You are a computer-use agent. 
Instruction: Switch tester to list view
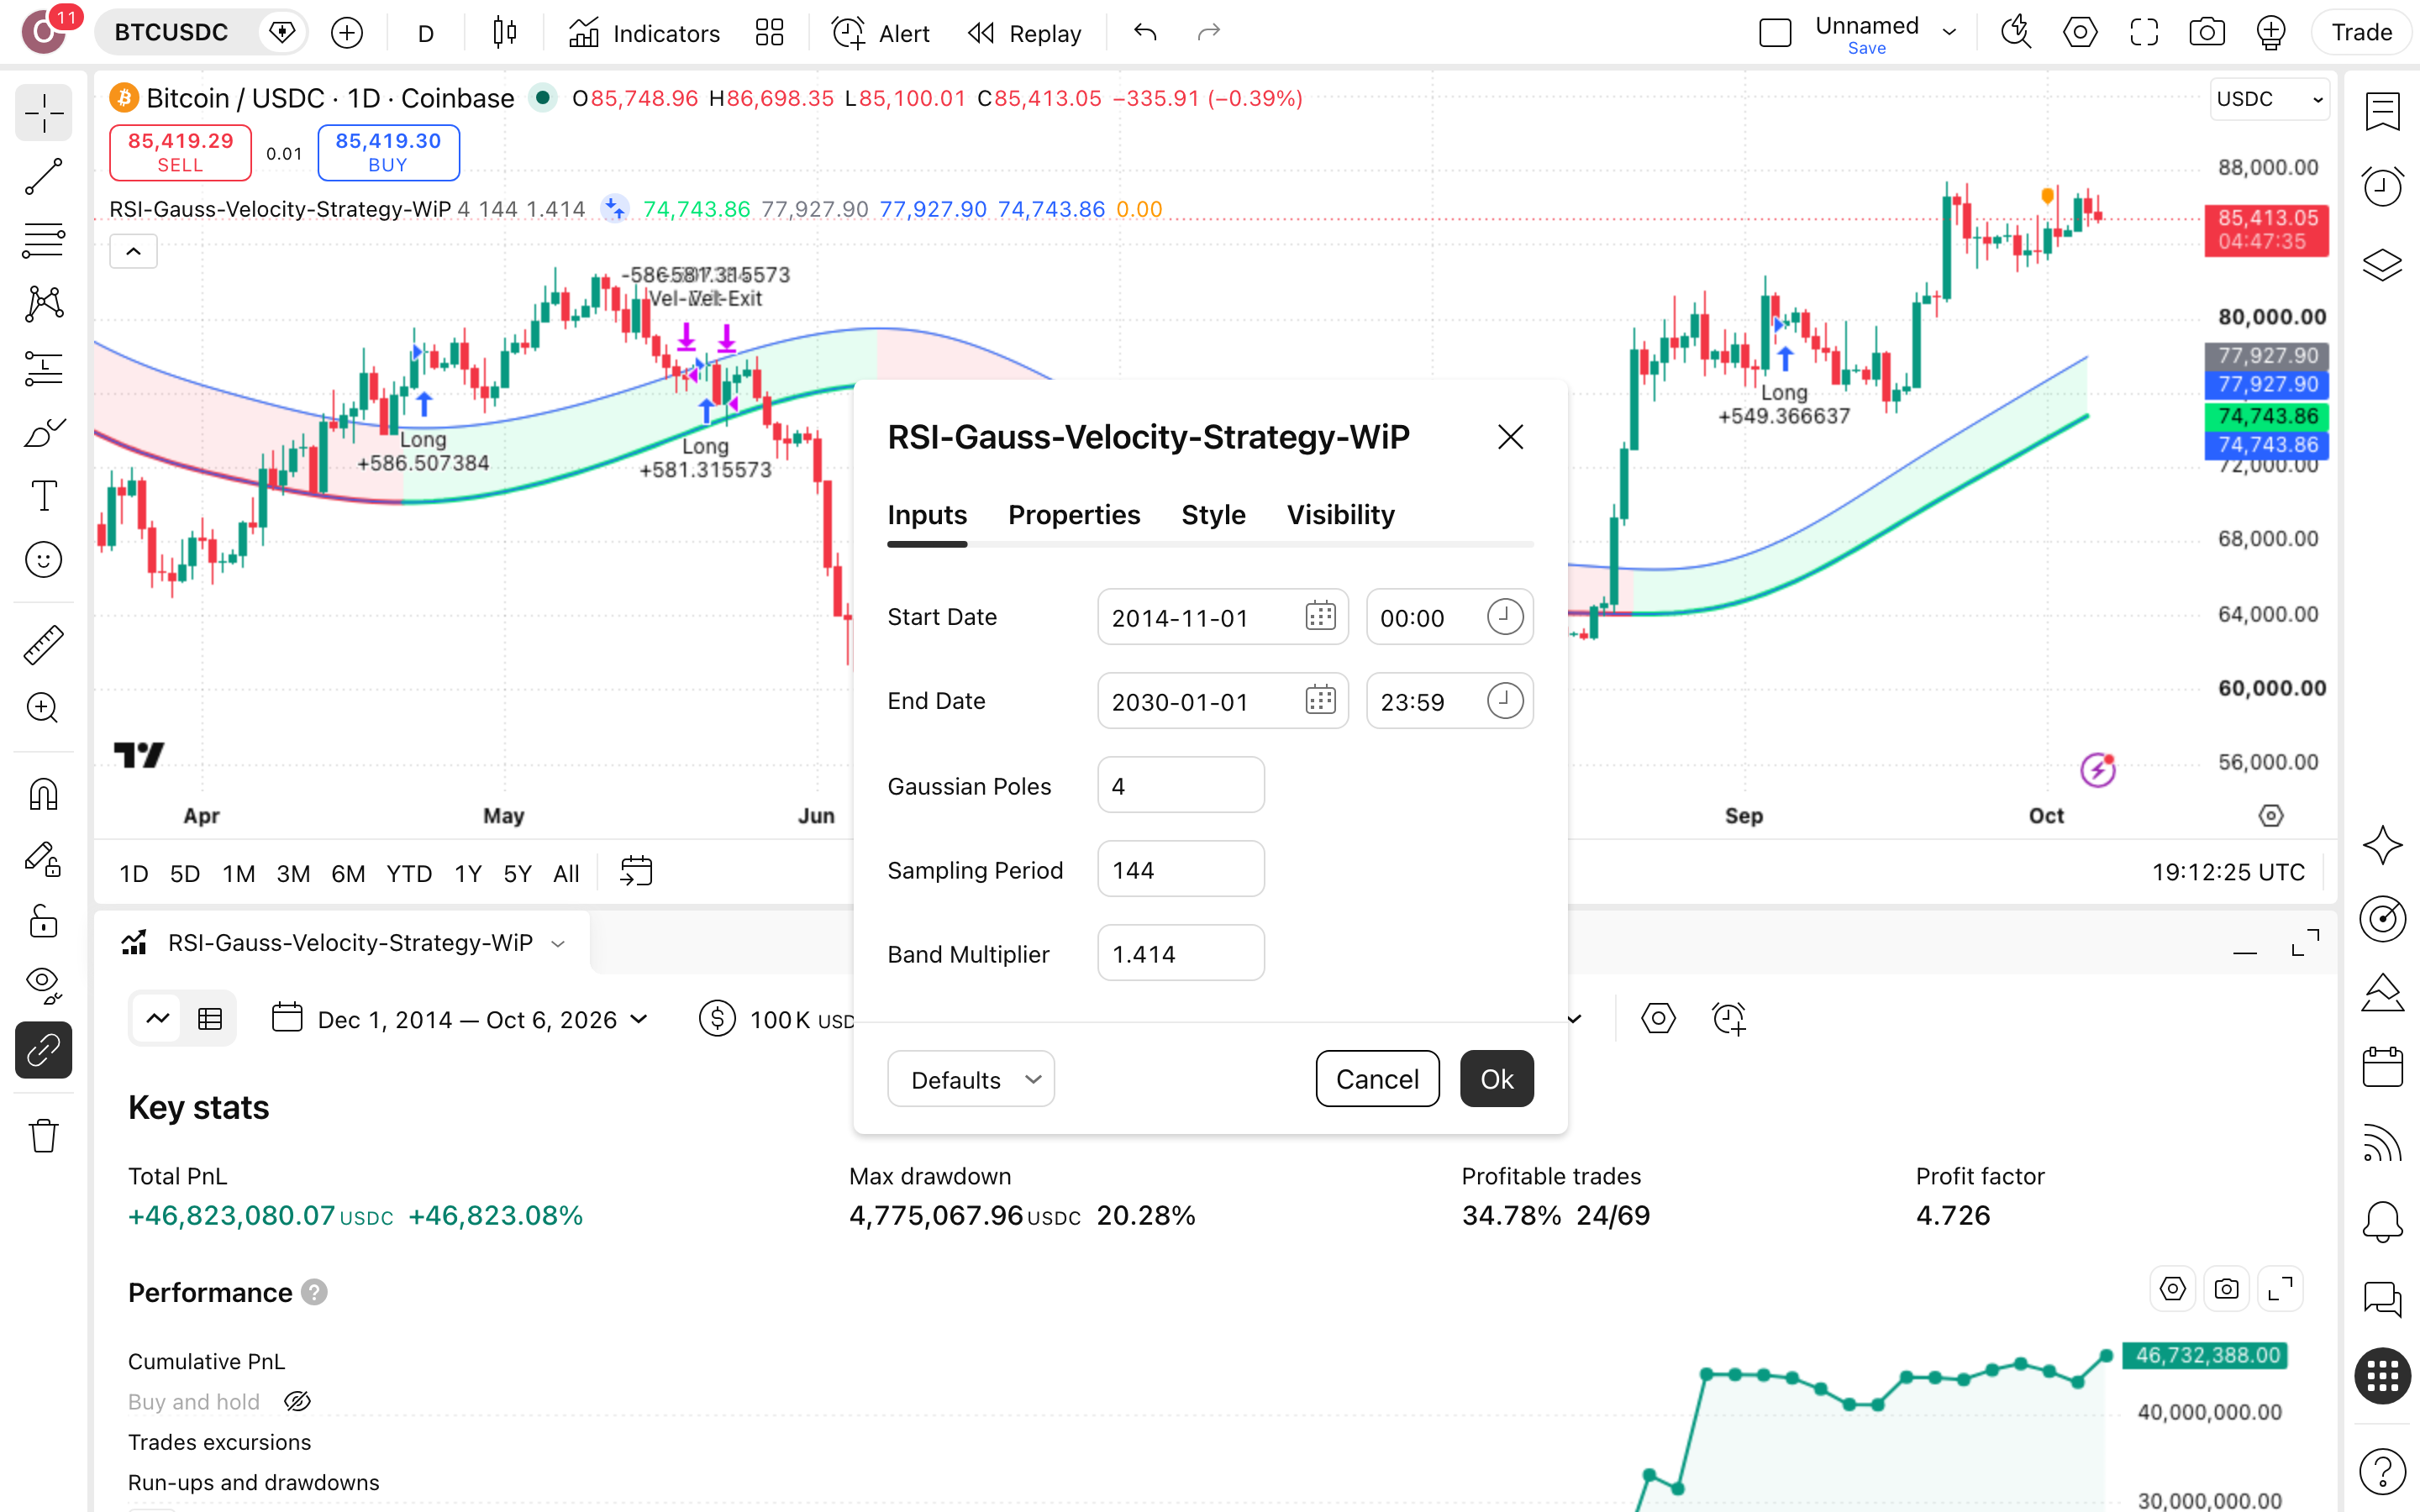[209, 1019]
